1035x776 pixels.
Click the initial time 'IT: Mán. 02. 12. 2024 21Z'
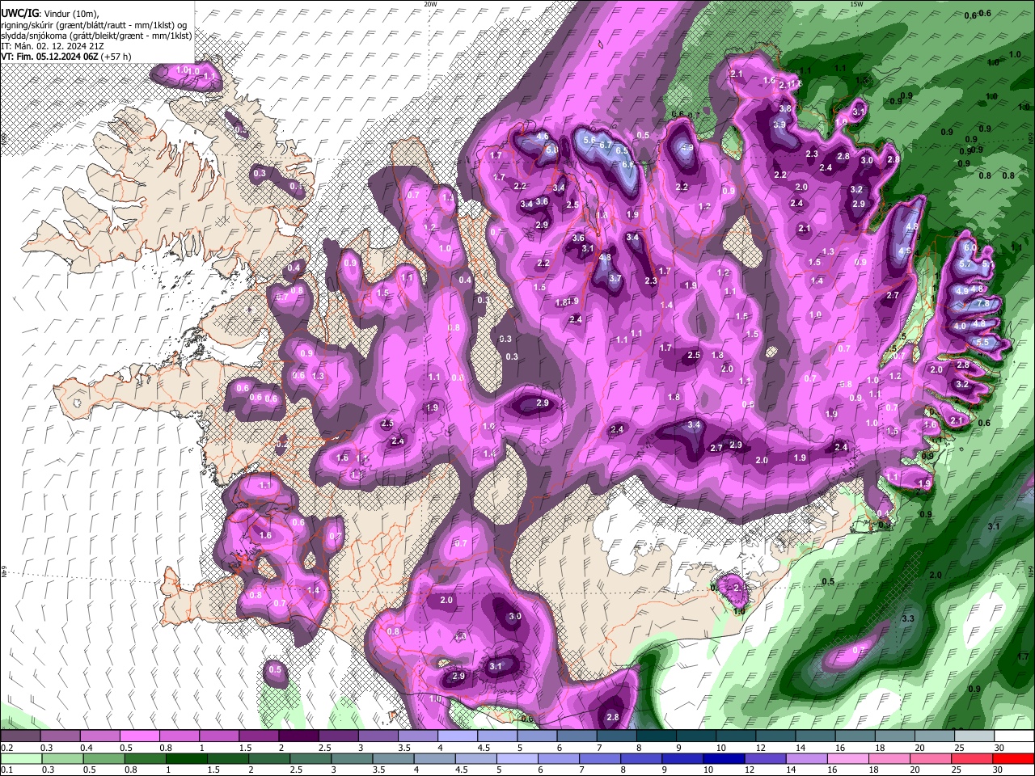[x=52, y=46]
